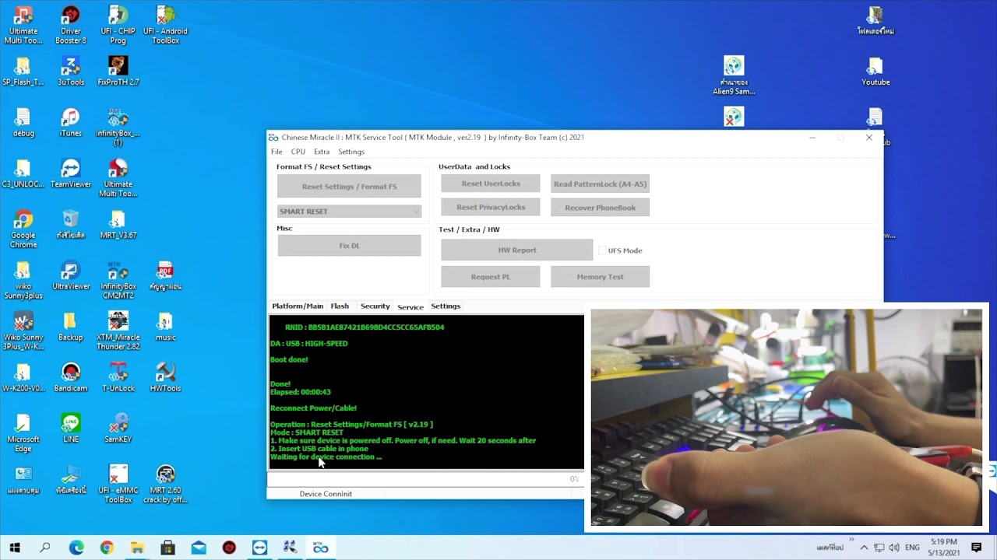Click the Recover PhoneBook button
This screenshot has width=997, height=560.
pyautogui.click(x=600, y=208)
